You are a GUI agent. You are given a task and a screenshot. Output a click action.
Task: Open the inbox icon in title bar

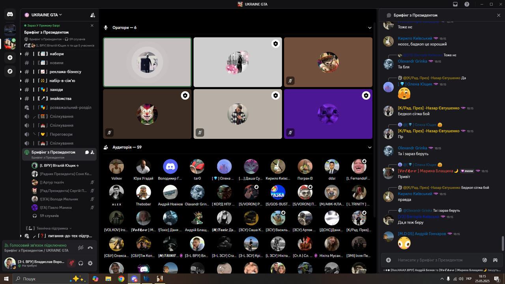click(x=455, y=4)
